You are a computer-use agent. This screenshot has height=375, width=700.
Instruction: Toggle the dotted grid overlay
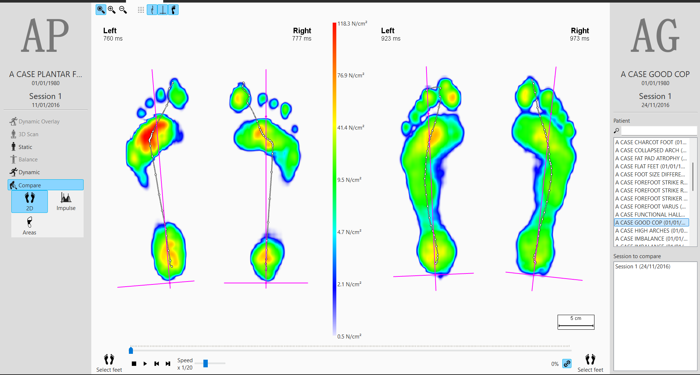(141, 10)
